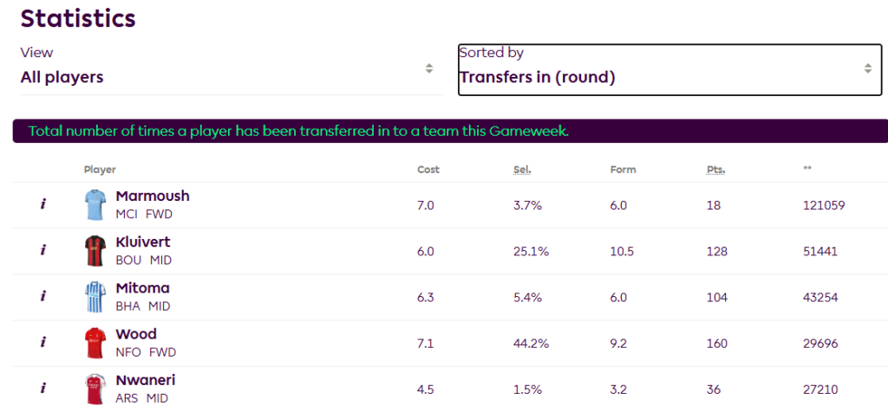888x412 pixels.
Task: Open info icon for Wood
Action: pos(42,343)
